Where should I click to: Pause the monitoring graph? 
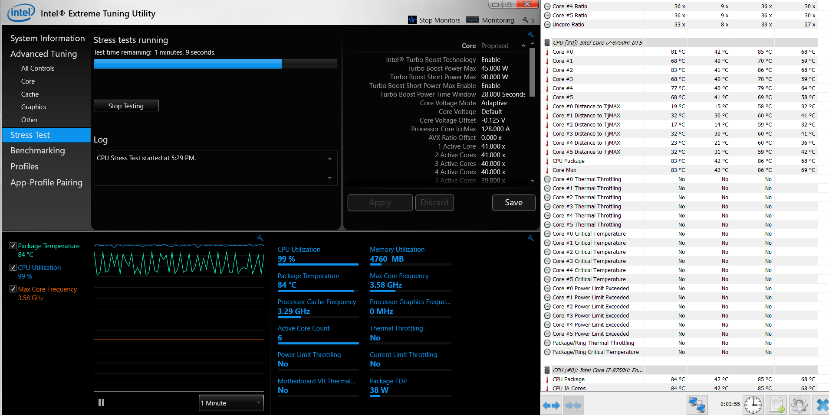coord(102,402)
